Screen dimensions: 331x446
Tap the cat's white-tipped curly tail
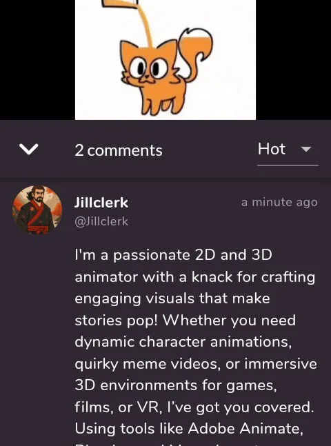(195, 52)
